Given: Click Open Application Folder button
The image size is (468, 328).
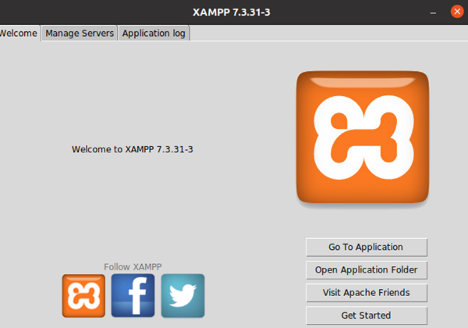Looking at the screenshot, I should (x=367, y=270).
